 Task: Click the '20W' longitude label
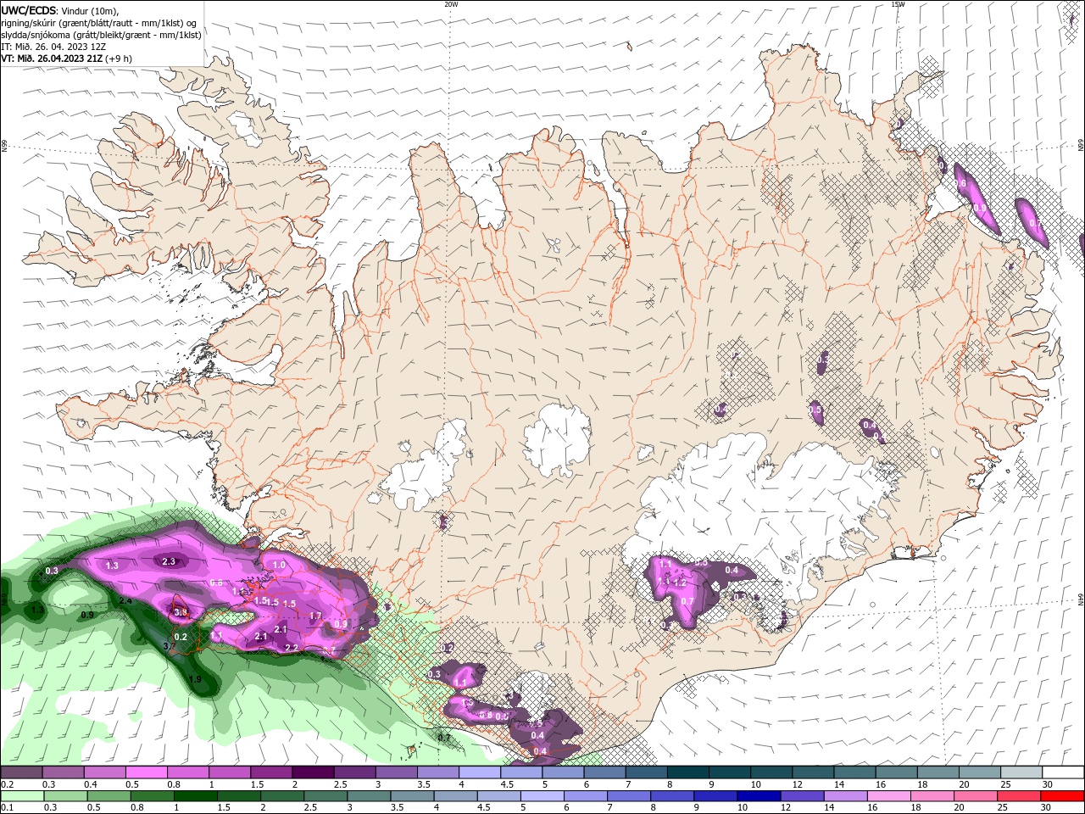point(451,4)
